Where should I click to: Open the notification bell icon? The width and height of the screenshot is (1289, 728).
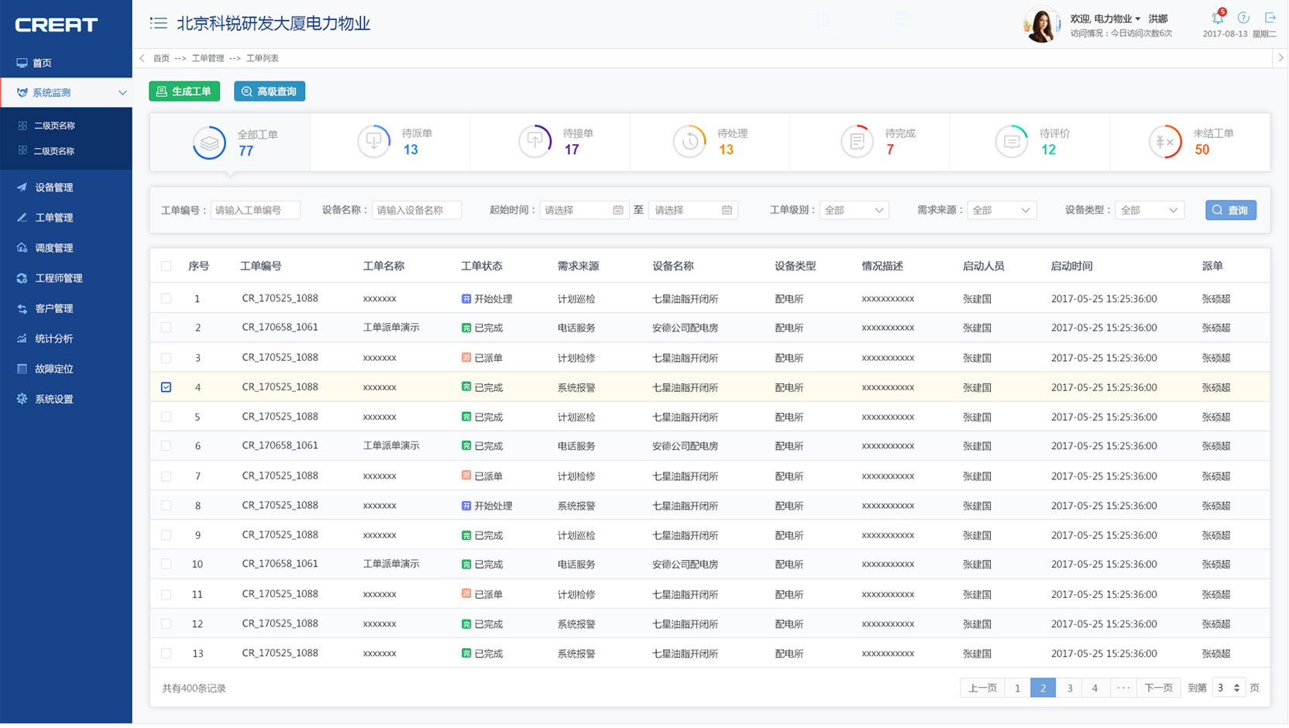tap(1217, 19)
